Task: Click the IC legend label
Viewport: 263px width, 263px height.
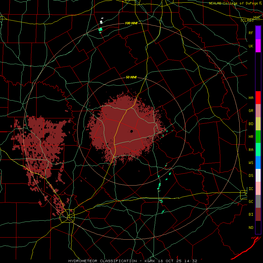Action: [x=251, y=189]
